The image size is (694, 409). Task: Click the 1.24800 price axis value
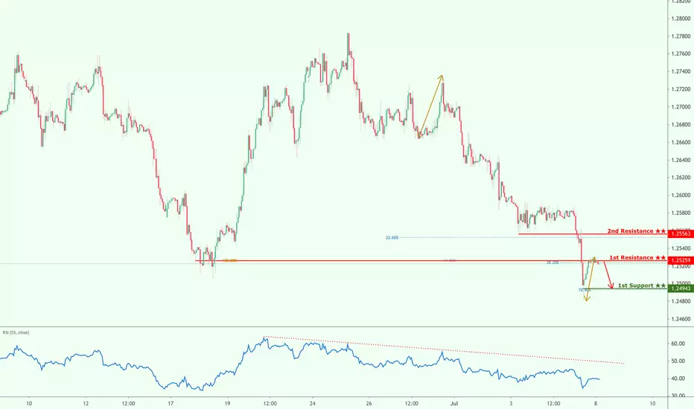click(x=681, y=302)
